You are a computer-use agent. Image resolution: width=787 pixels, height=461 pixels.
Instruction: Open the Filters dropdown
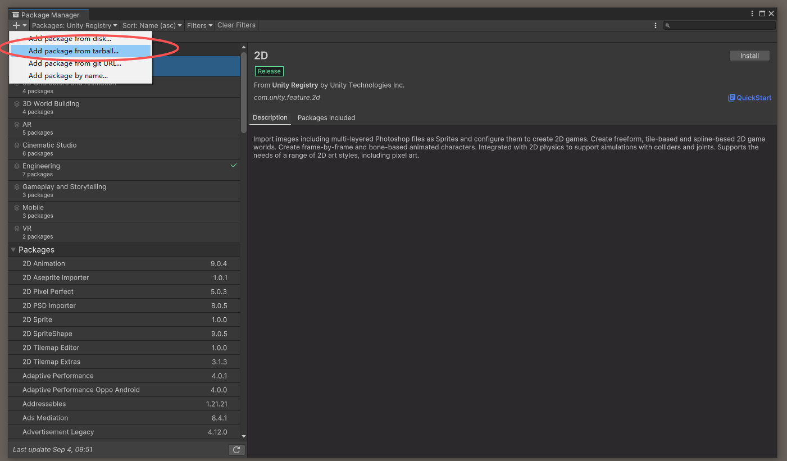(199, 25)
